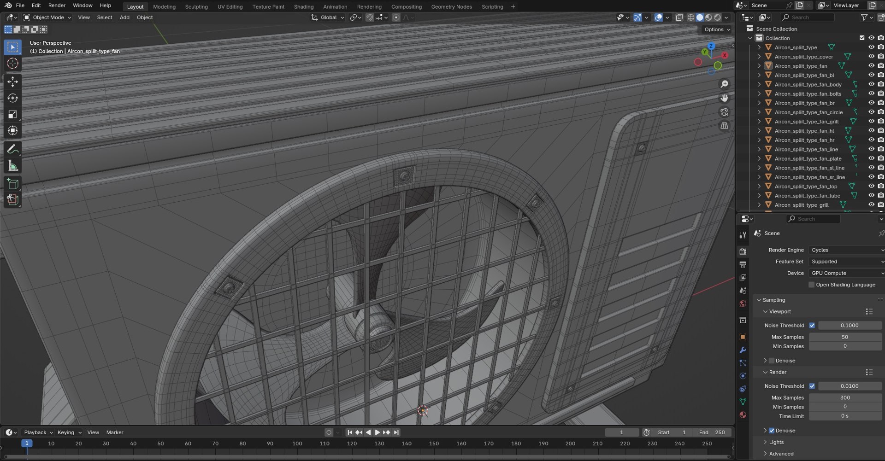Toggle Collection exclude checkbox
Screen dimensions: 885x461
862,38
